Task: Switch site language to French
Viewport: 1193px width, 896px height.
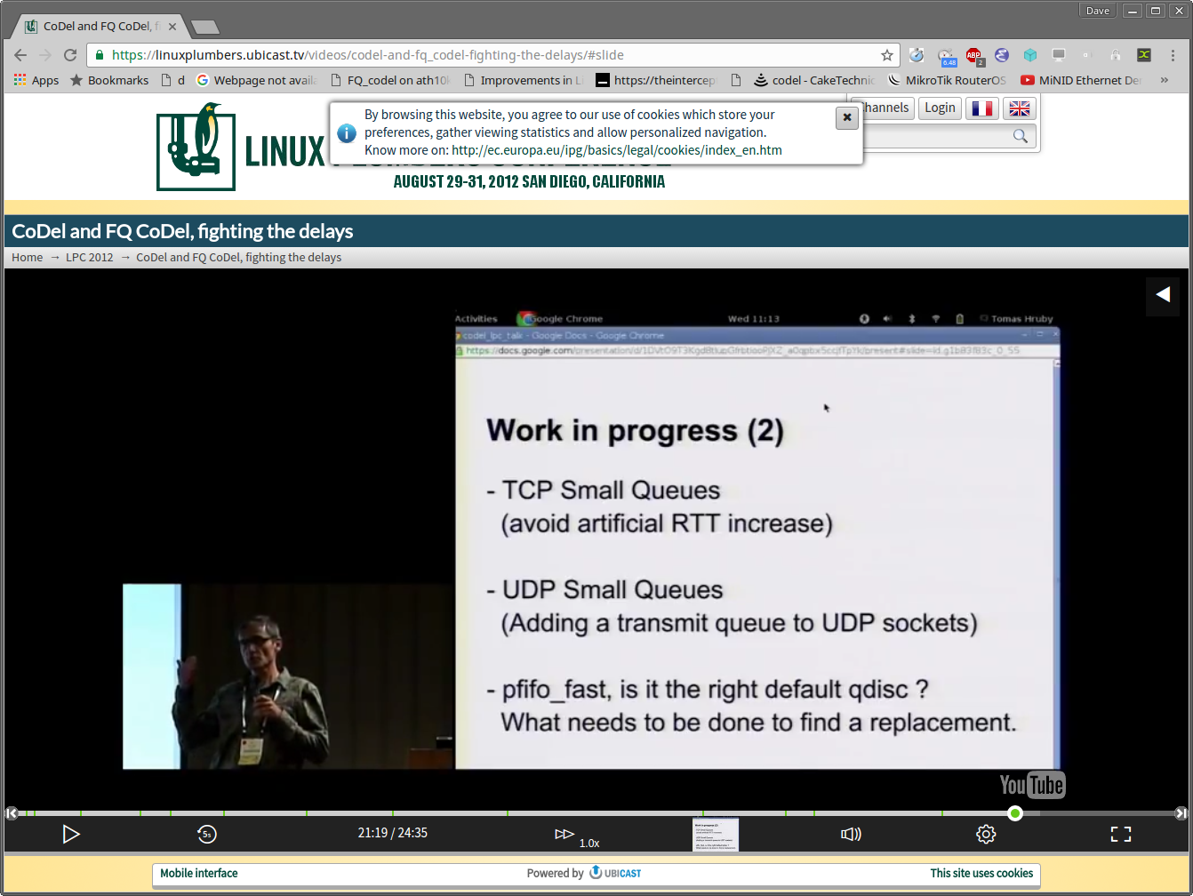Action: pos(981,108)
